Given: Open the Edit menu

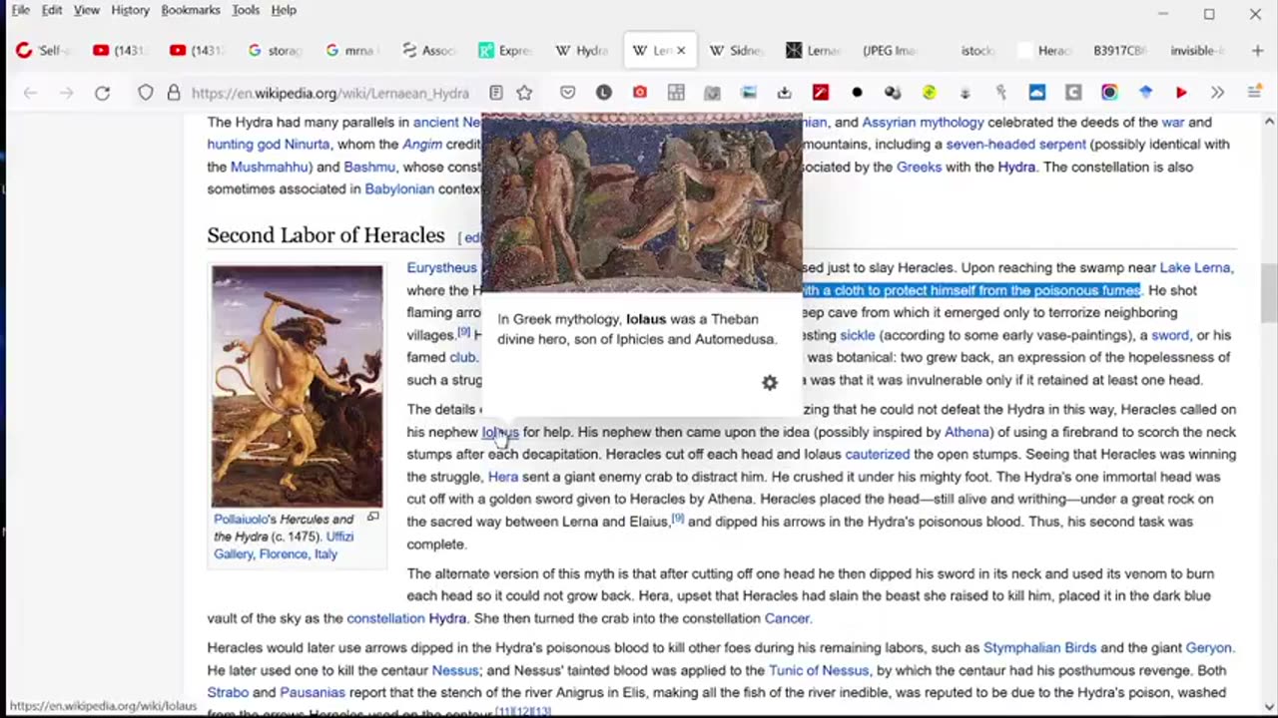Looking at the screenshot, I should coord(52,10).
